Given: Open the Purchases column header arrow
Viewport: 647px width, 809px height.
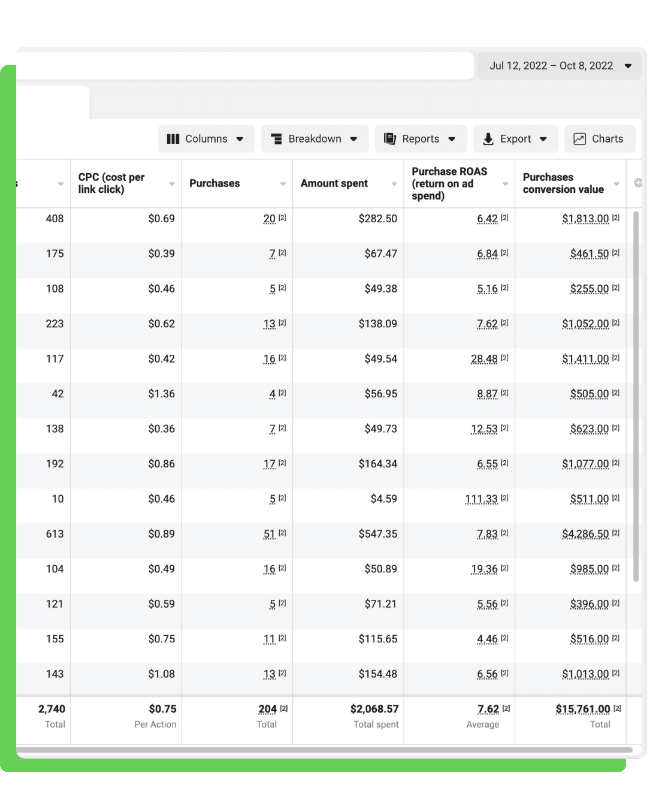Looking at the screenshot, I should (283, 184).
